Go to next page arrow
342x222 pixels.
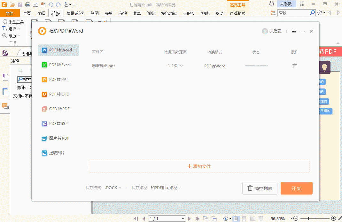pos(190,218)
